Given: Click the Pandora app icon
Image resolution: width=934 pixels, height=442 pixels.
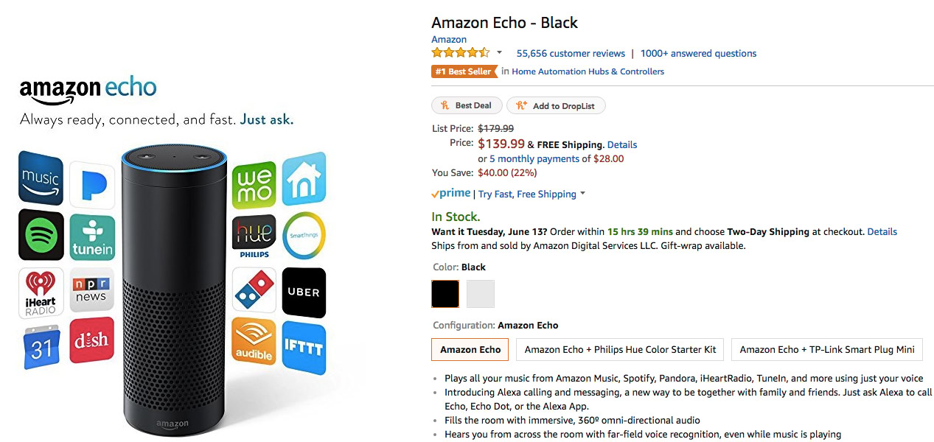Looking at the screenshot, I should (92, 185).
